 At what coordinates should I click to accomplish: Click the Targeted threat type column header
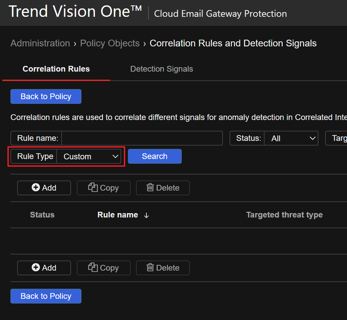(x=284, y=215)
